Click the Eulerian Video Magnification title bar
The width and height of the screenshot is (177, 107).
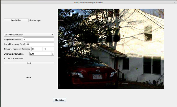[88, 2]
